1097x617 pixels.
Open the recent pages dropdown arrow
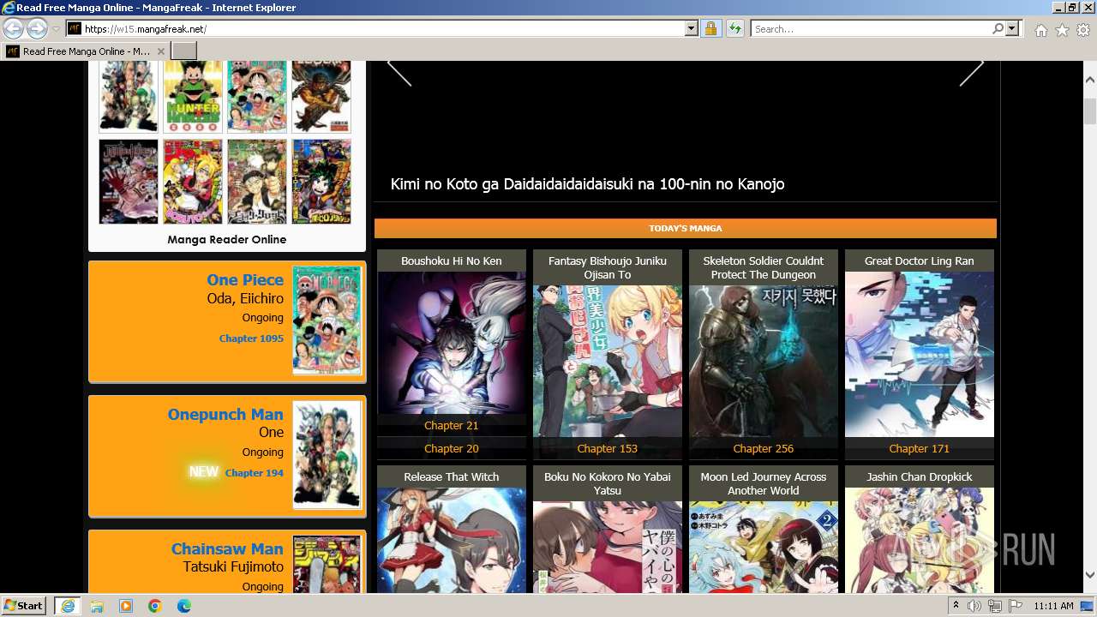tap(56, 29)
